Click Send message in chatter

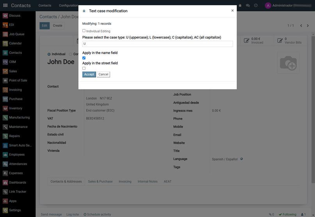tap(51, 214)
